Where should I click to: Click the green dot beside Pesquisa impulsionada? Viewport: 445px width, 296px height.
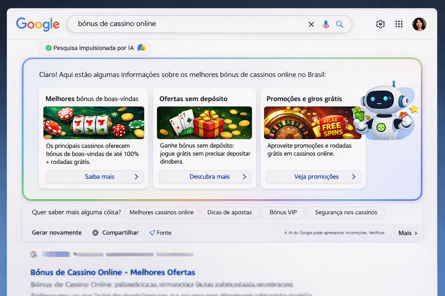(48, 48)
